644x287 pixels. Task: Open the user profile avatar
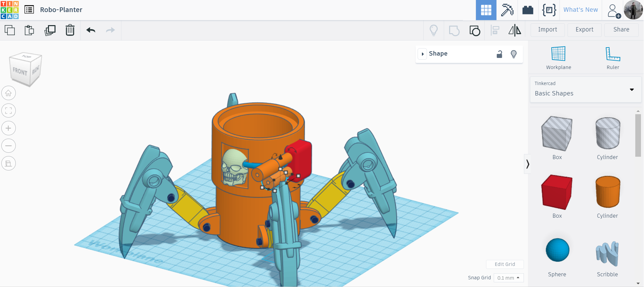point(633,10)
